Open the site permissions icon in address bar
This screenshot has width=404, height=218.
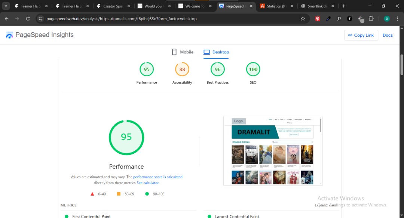tap(40, 18)
